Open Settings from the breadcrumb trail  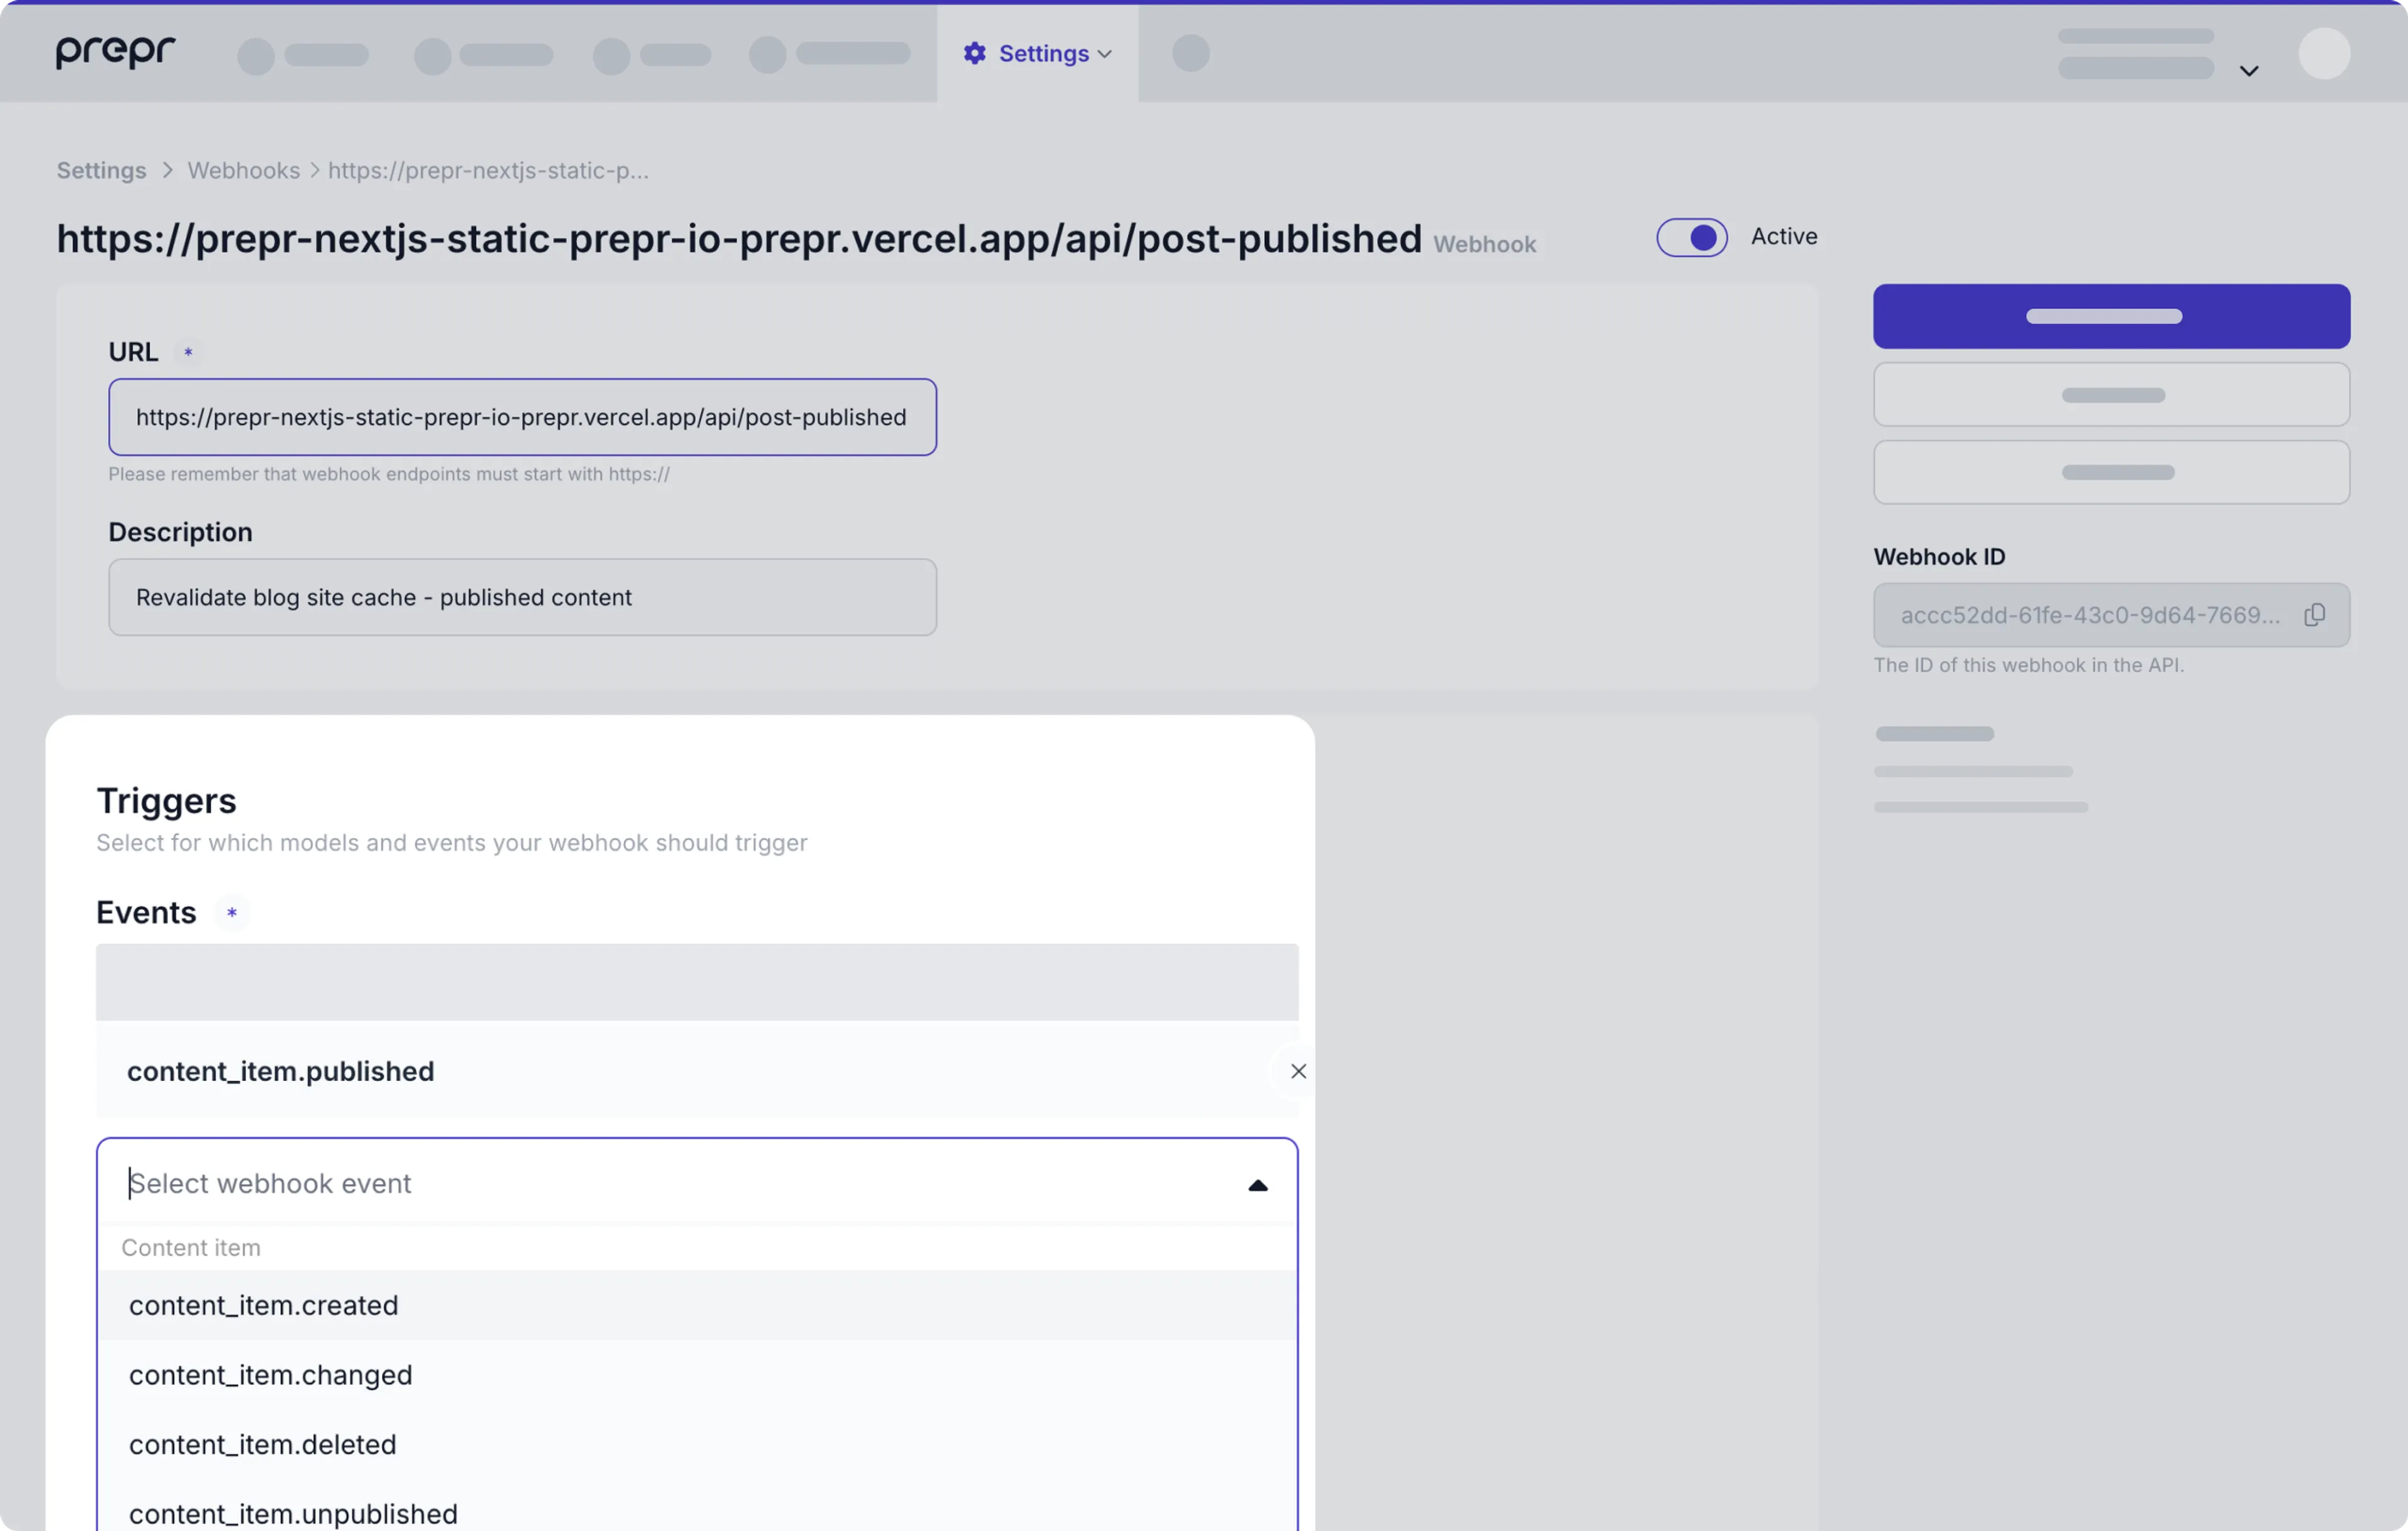tap(100, 170)
